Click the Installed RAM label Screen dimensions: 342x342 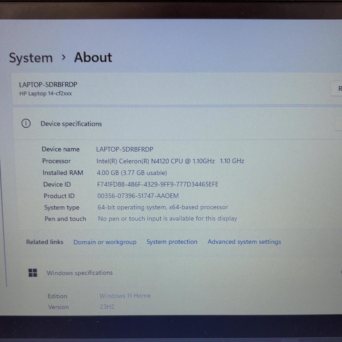[x=63, y=173]
